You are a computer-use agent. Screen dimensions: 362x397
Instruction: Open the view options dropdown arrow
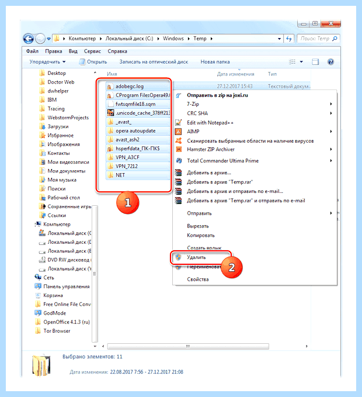301,62
